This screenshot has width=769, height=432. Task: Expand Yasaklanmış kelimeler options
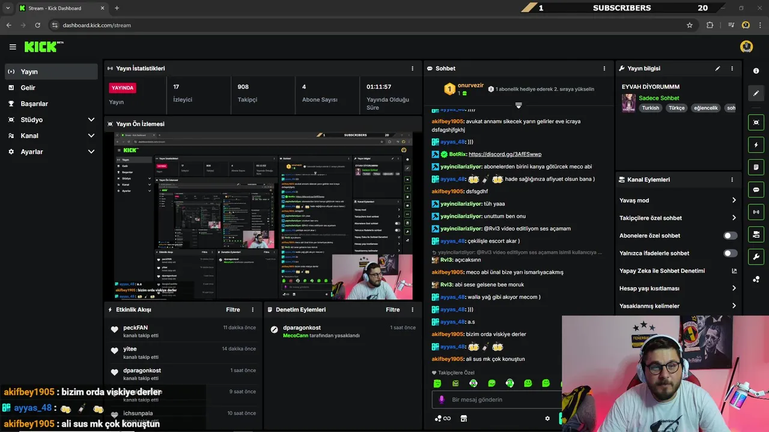tap(734, 306)
